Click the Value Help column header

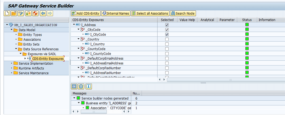187,20
